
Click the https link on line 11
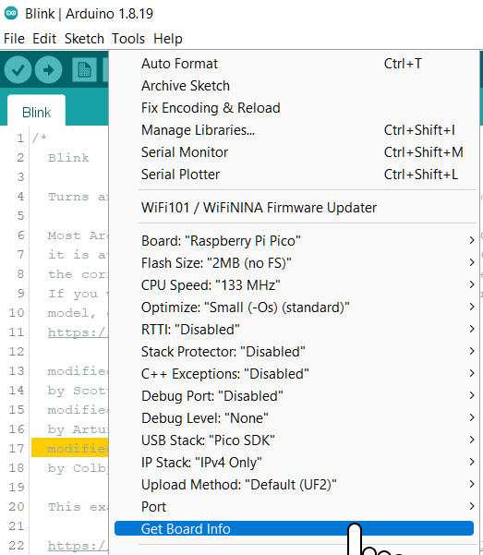point(78,332)
